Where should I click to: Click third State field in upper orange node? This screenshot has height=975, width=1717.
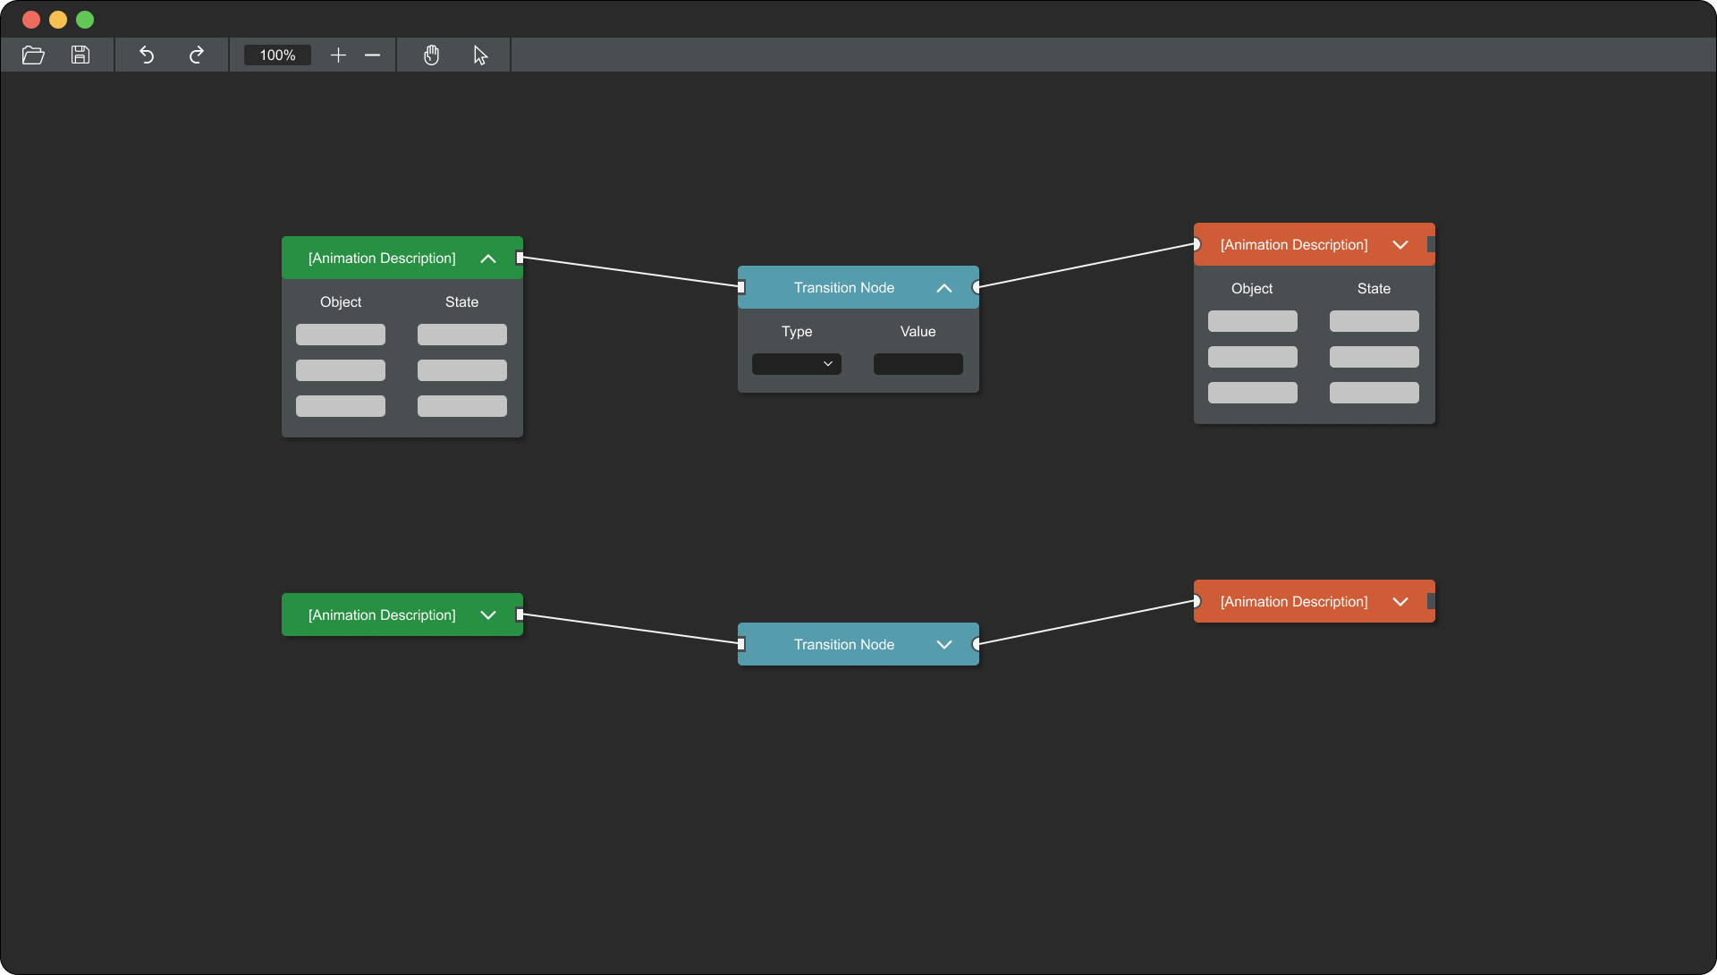(1374, 393)
